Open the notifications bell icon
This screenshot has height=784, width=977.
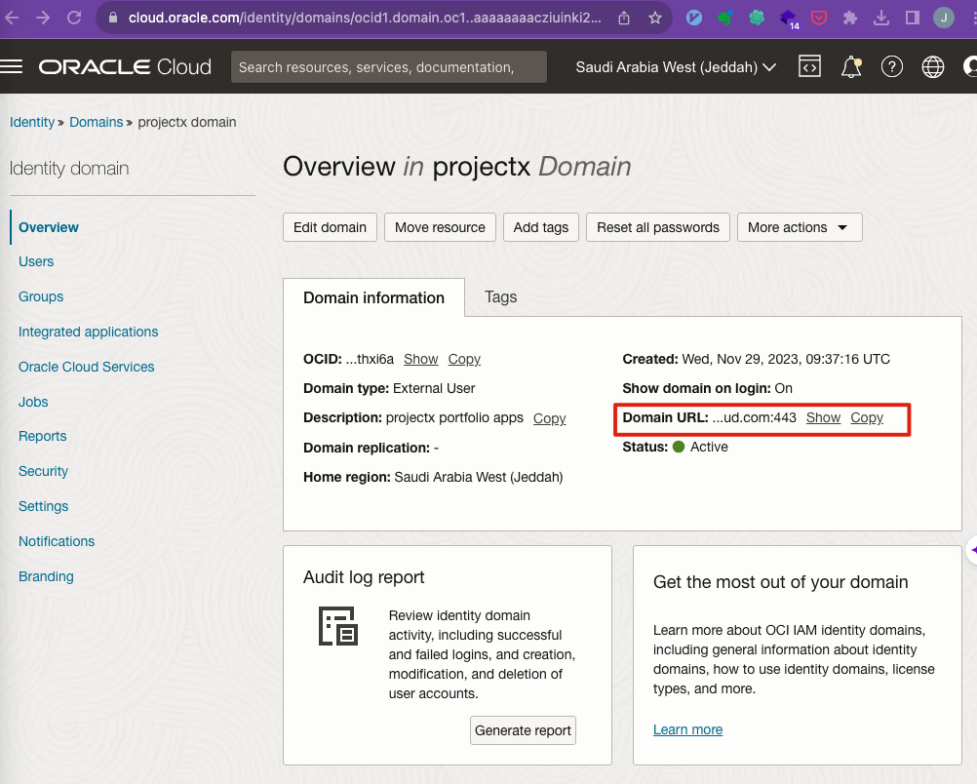pyautogui.click(x=851, y=67)
